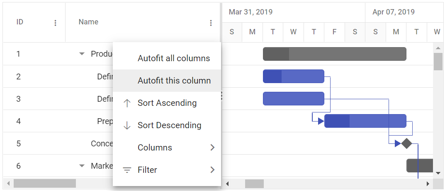Select the gray milestone diamond marker

click(406, 143)
